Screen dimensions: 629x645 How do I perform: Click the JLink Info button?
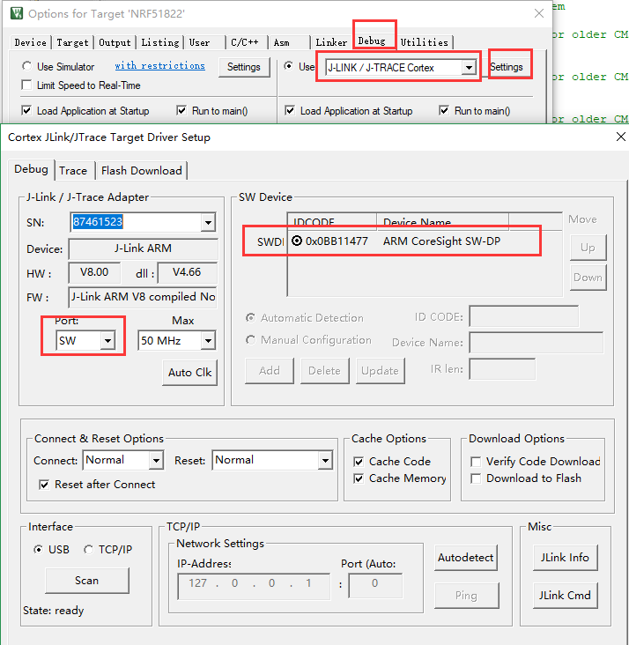coord(565,558)
